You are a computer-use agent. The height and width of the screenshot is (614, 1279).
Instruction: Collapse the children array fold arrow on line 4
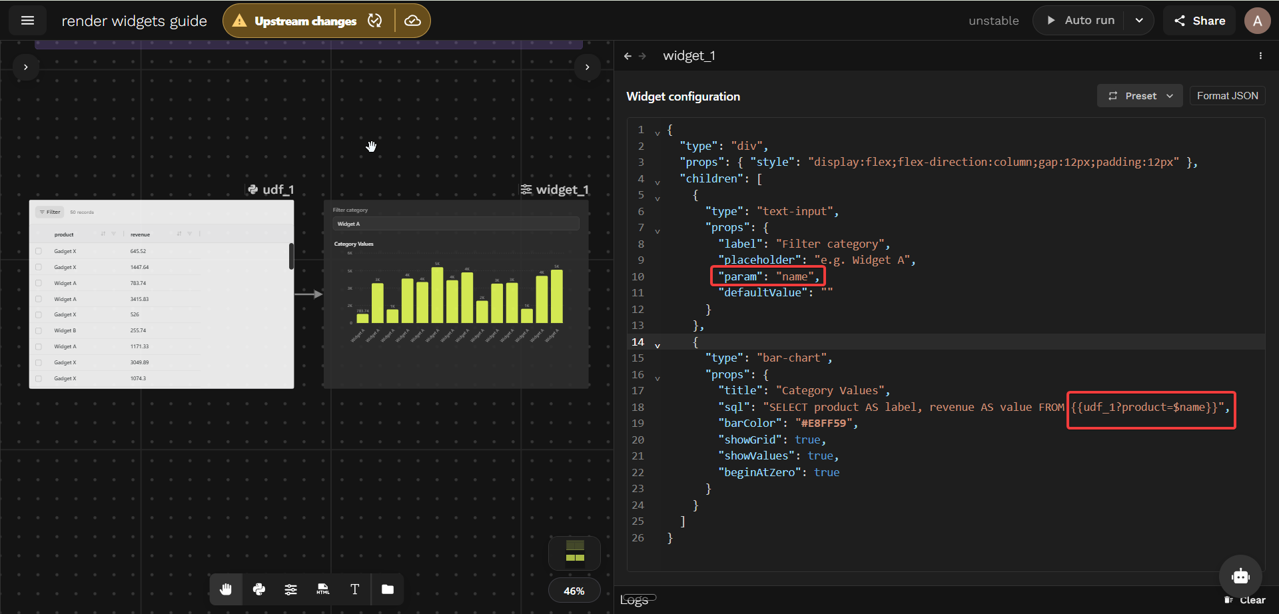[657, 182]
